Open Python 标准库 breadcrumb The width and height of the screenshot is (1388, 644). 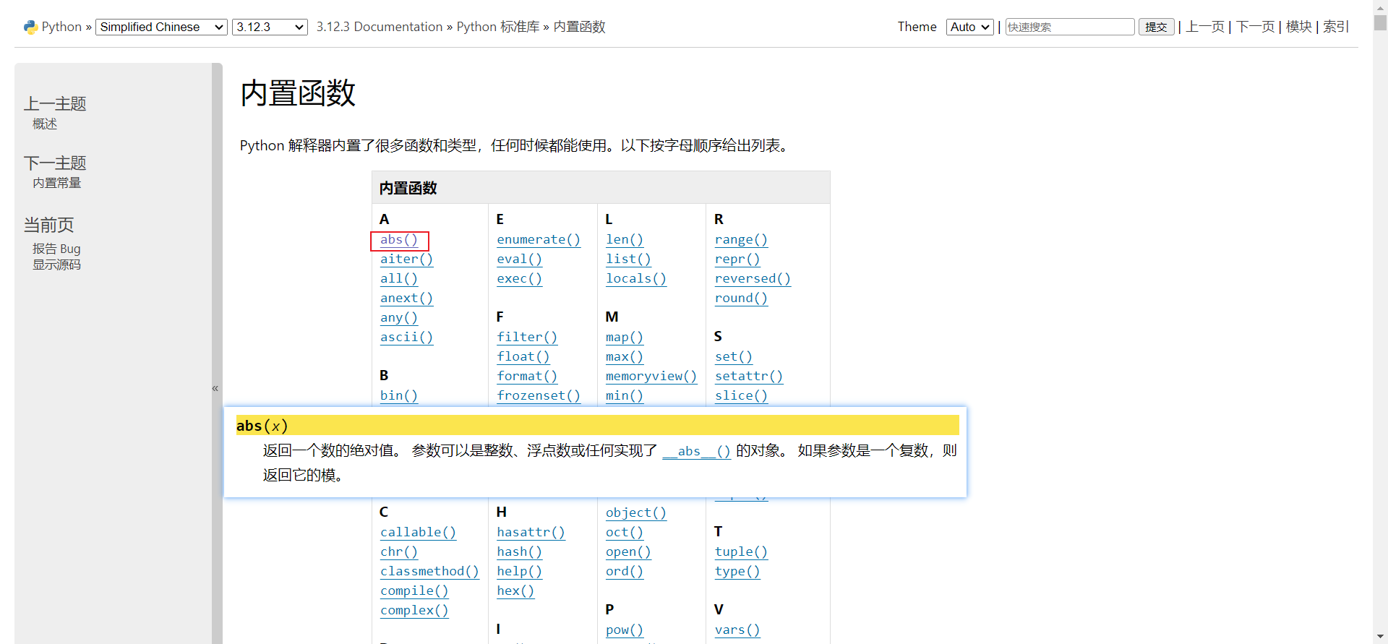tap(498, 27)
